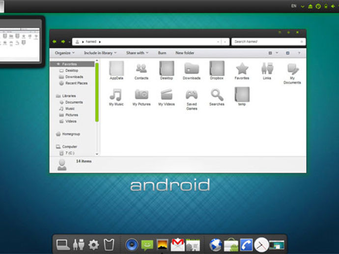Open the view options dropdown arrow

tap(277, 53)
